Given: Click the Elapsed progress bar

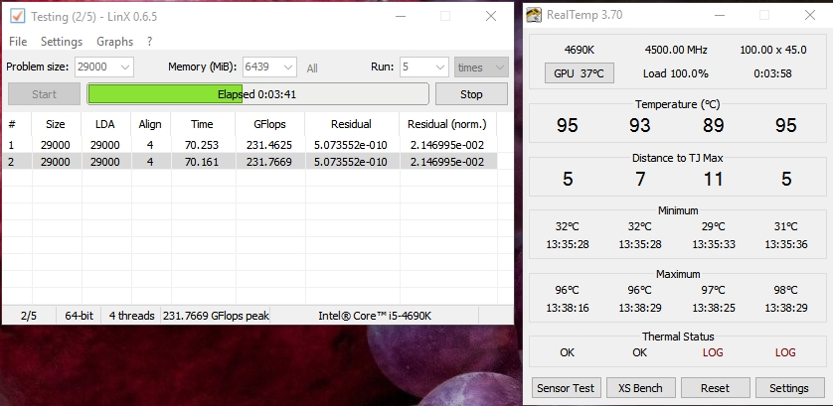Looking at the screenshot, I should tap(257, 94).
